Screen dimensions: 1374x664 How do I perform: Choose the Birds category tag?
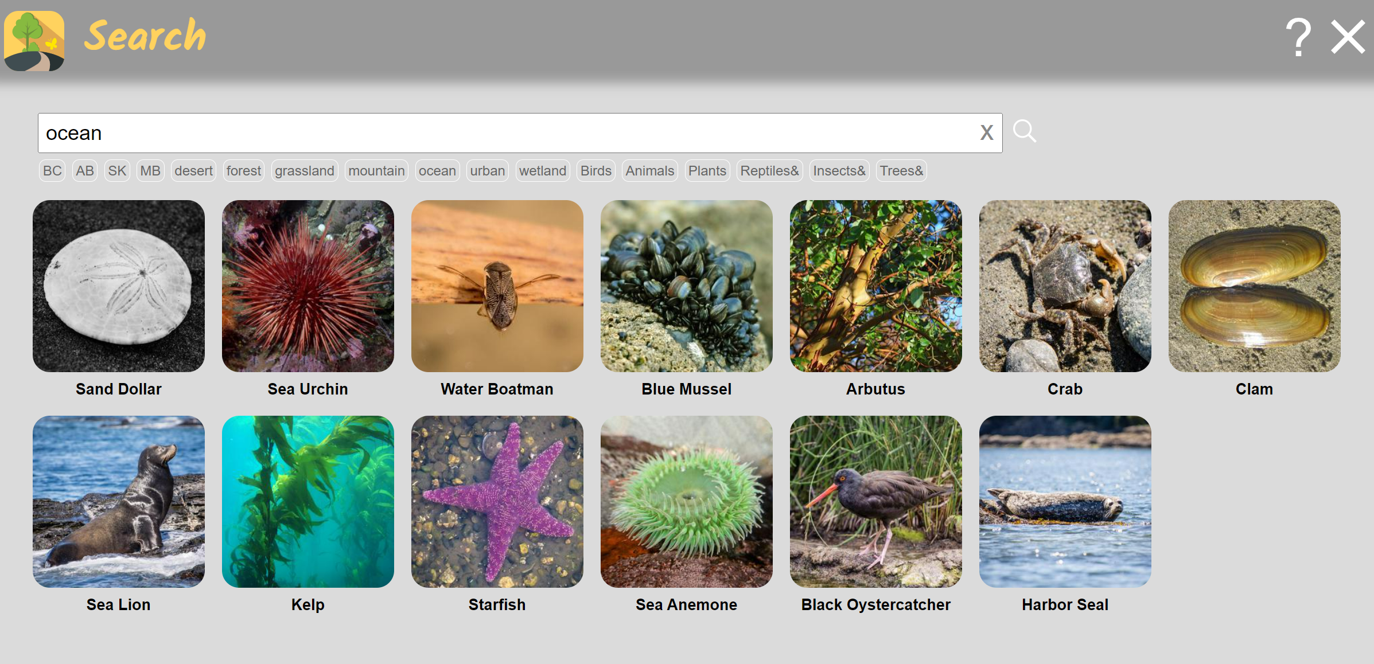tap(595, 171)
